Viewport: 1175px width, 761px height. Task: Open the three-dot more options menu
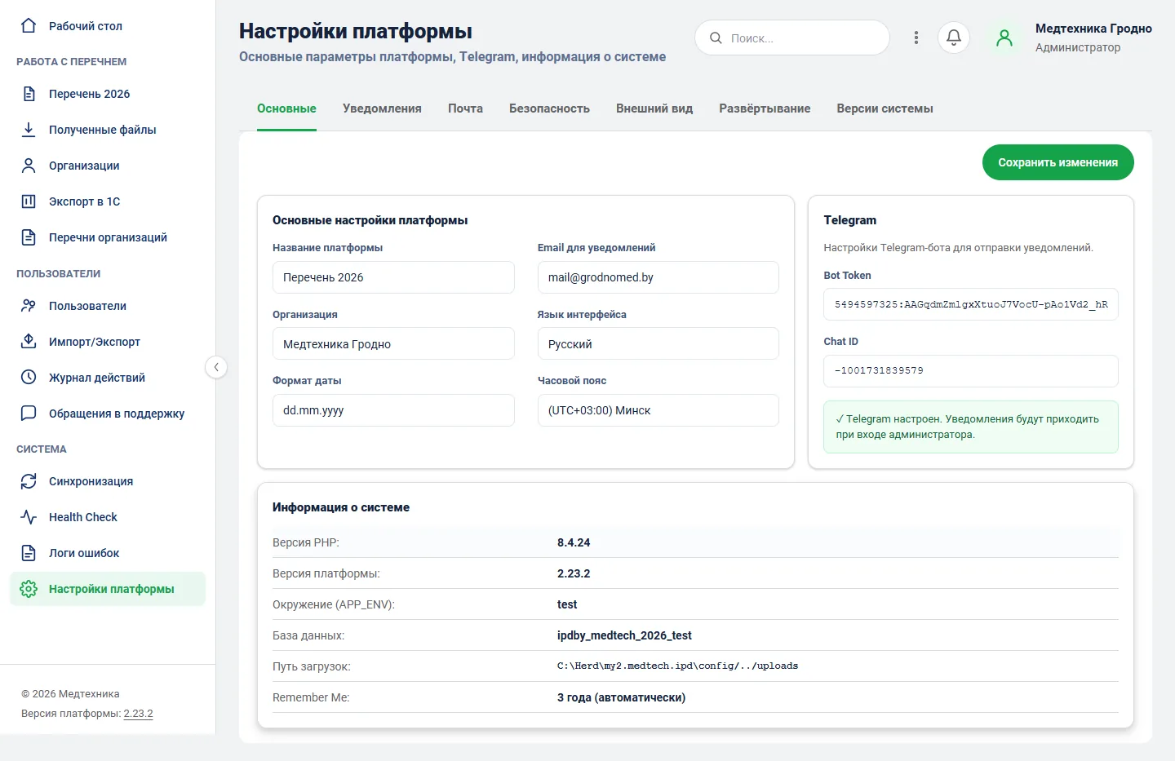pos(916,38)
